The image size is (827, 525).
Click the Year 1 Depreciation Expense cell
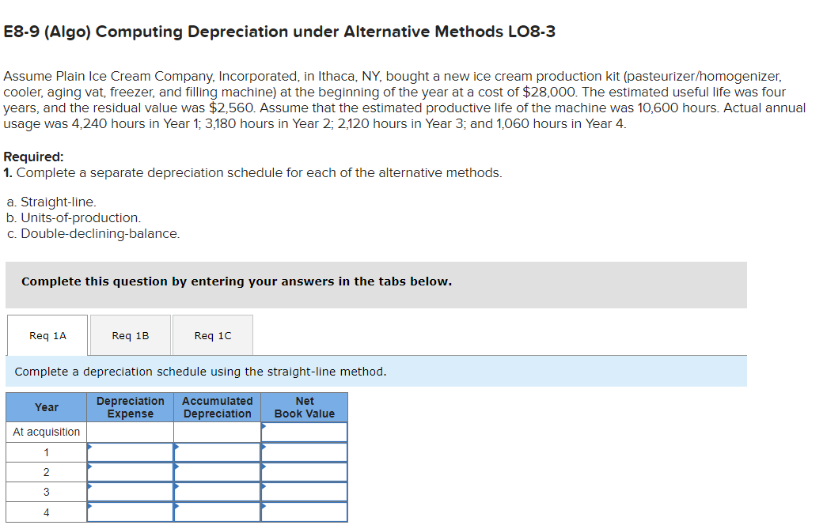[131, 451]
